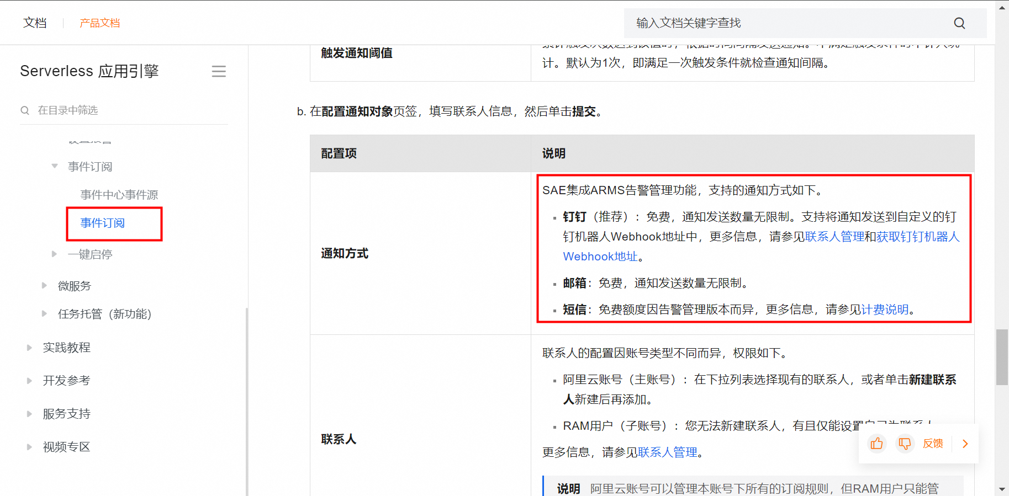
Task: Click the 反馈 feedback button
Action: (933, 444)
